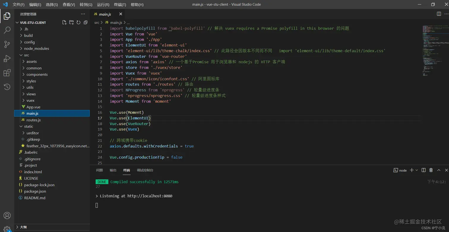Screen dimensions: 449x232
Task: Open the Explorer view in activity bar
Action: [7, 16]
